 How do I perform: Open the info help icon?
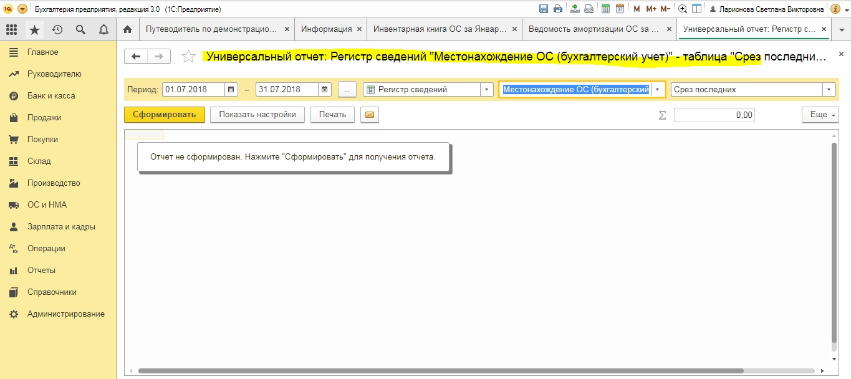(835, 9)
